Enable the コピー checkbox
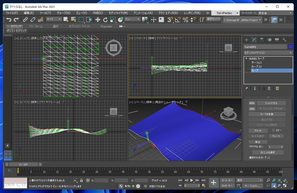The image size is (297, 193). 273,130
